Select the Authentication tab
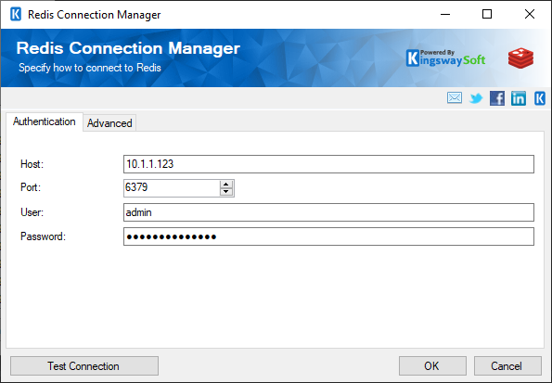The height and width of the screenshot is (383, 552). click(x=45, y=121)
